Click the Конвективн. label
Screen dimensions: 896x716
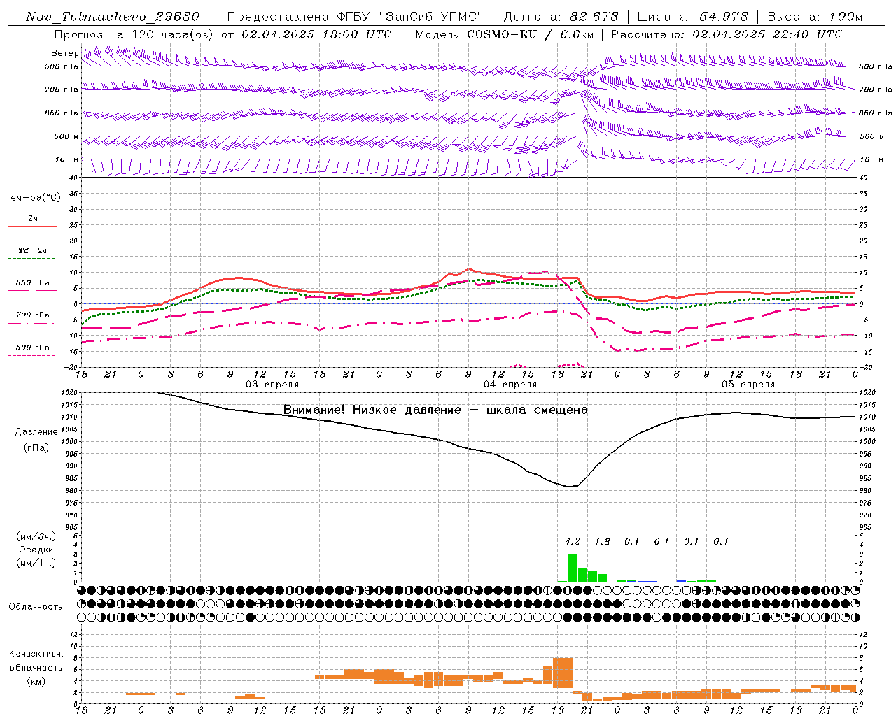36,654
